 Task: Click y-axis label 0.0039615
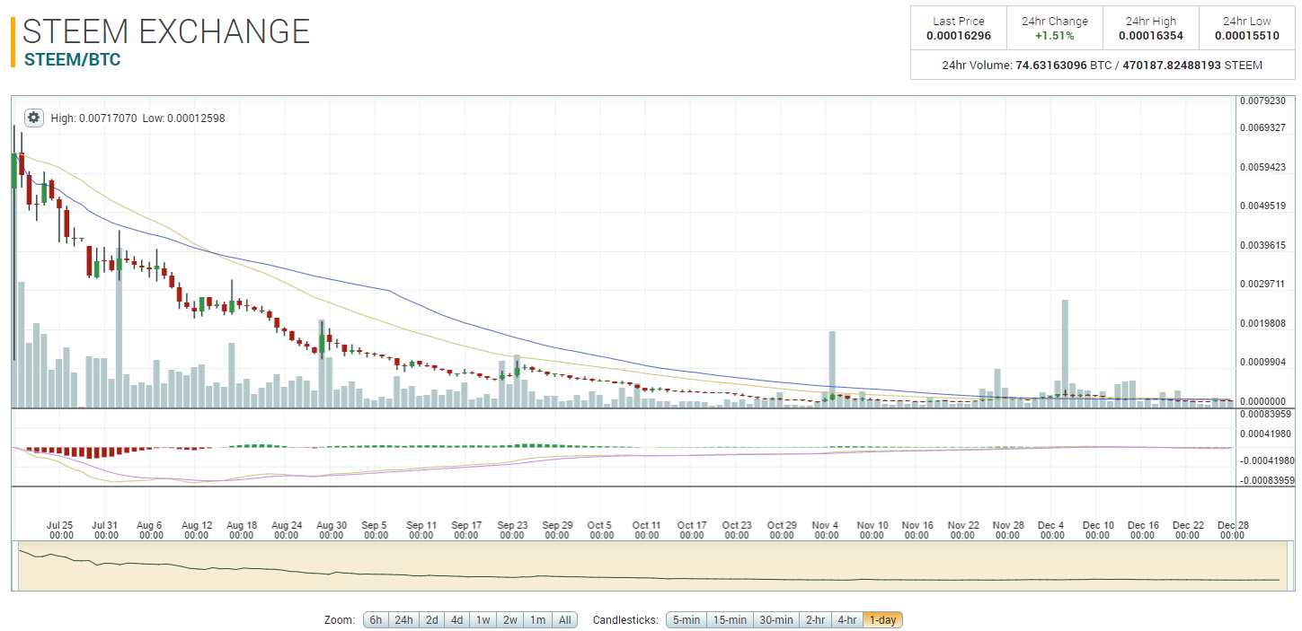[1262, 245]
